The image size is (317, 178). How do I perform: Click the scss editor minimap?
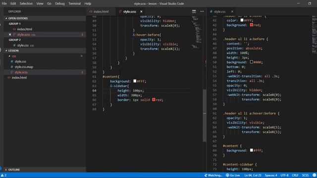click(197, 32)
